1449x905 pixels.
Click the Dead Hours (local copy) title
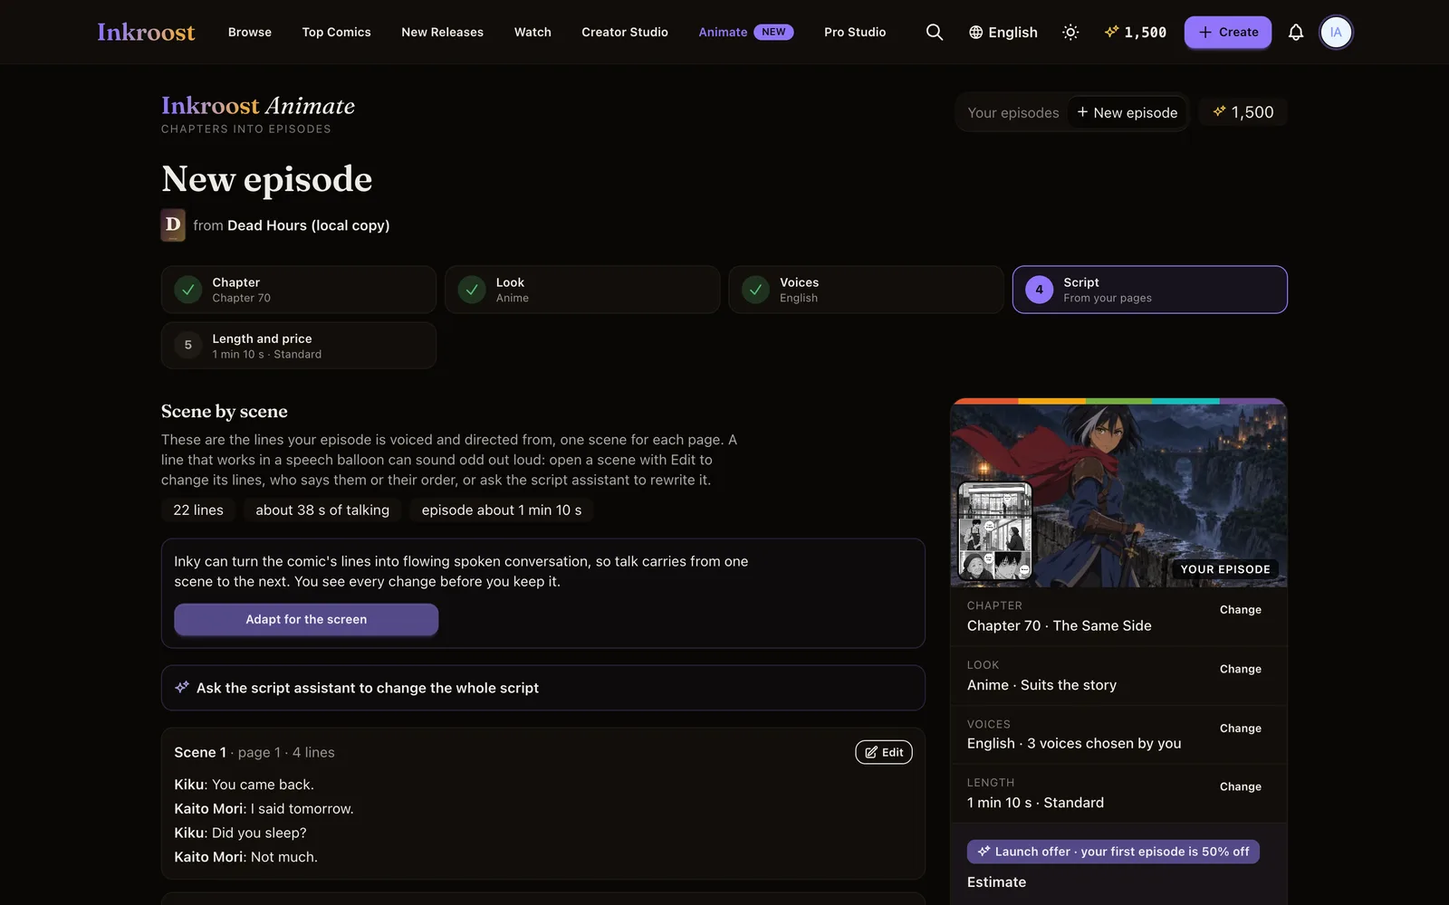tap(308, 225)
